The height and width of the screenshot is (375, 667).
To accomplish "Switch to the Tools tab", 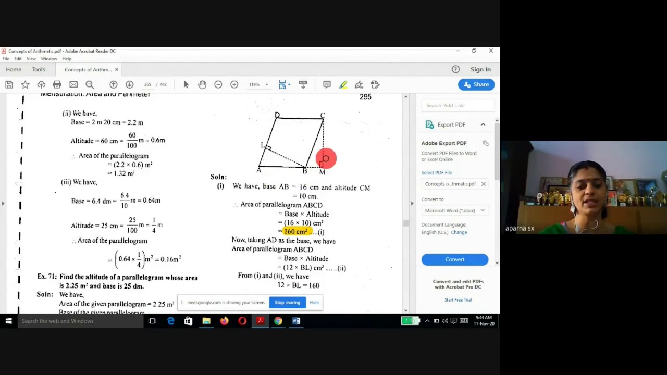I will (39, 69).
